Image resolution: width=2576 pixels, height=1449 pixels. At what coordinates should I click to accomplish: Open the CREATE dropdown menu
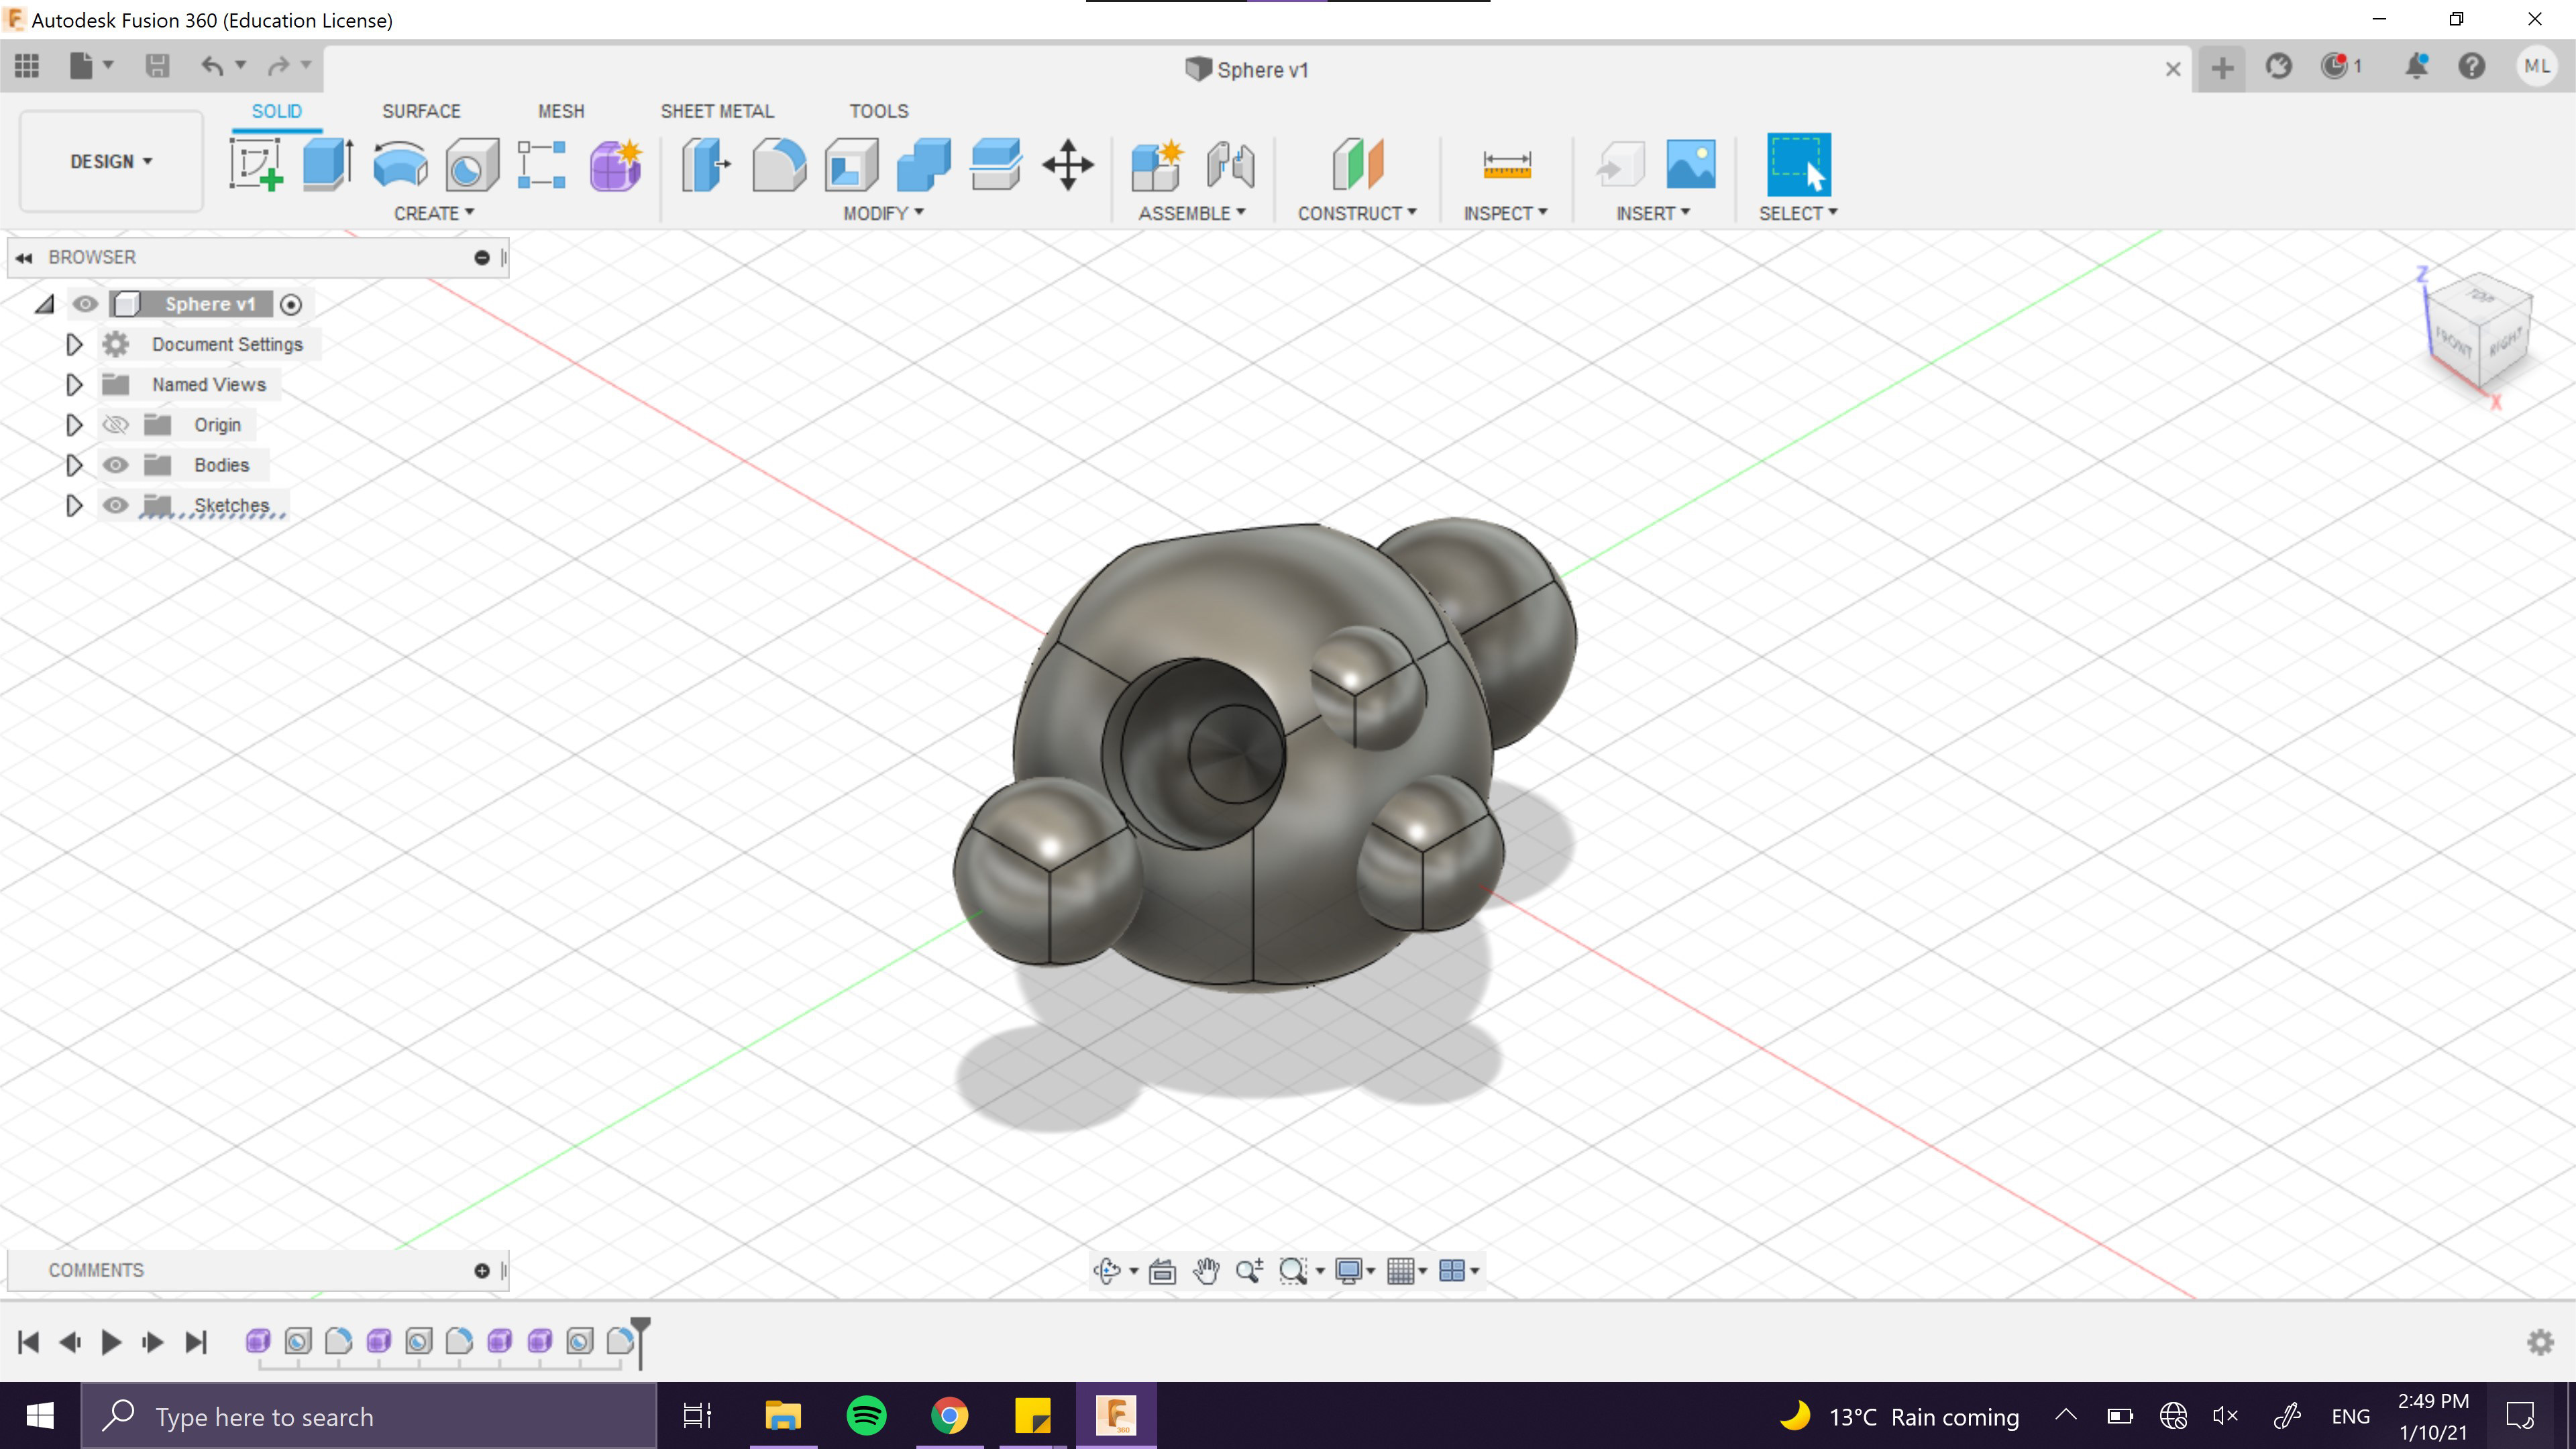tap(434, 213)
